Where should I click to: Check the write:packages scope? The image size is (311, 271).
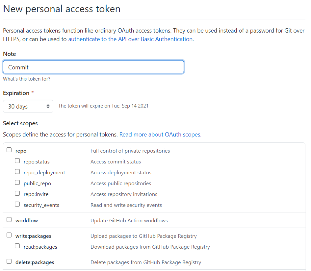(9, 235)
